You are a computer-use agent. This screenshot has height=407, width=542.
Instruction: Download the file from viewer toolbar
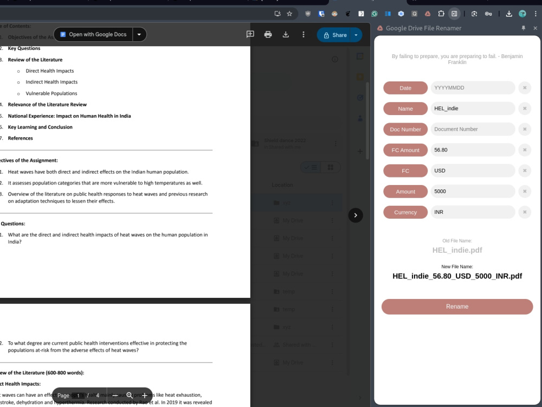click(x=286, y=34)
